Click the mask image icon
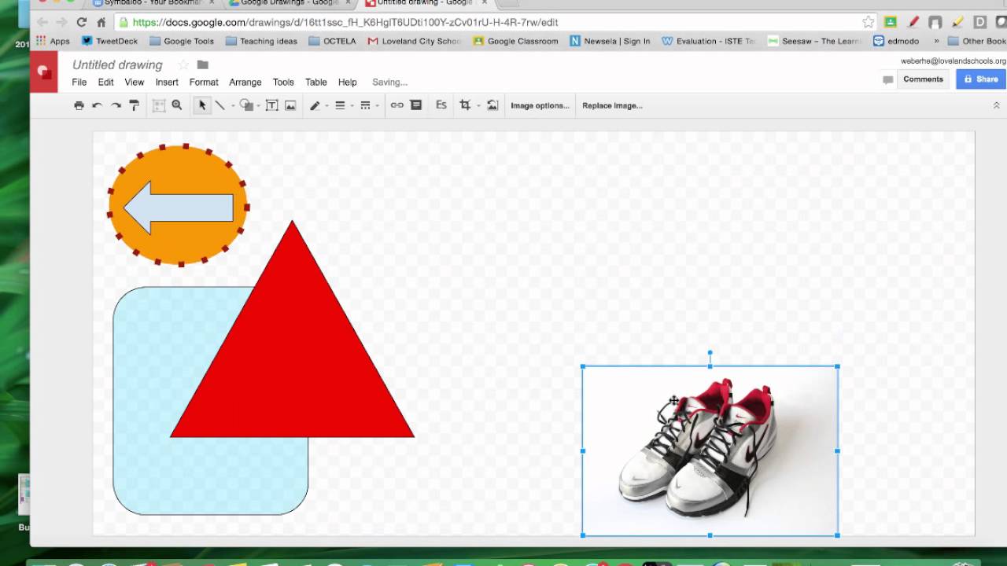This screenshot has height=566, width=1007. (492, 105)
